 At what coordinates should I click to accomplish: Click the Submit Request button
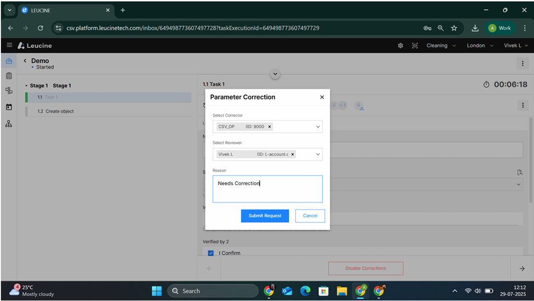pos(265,216)
